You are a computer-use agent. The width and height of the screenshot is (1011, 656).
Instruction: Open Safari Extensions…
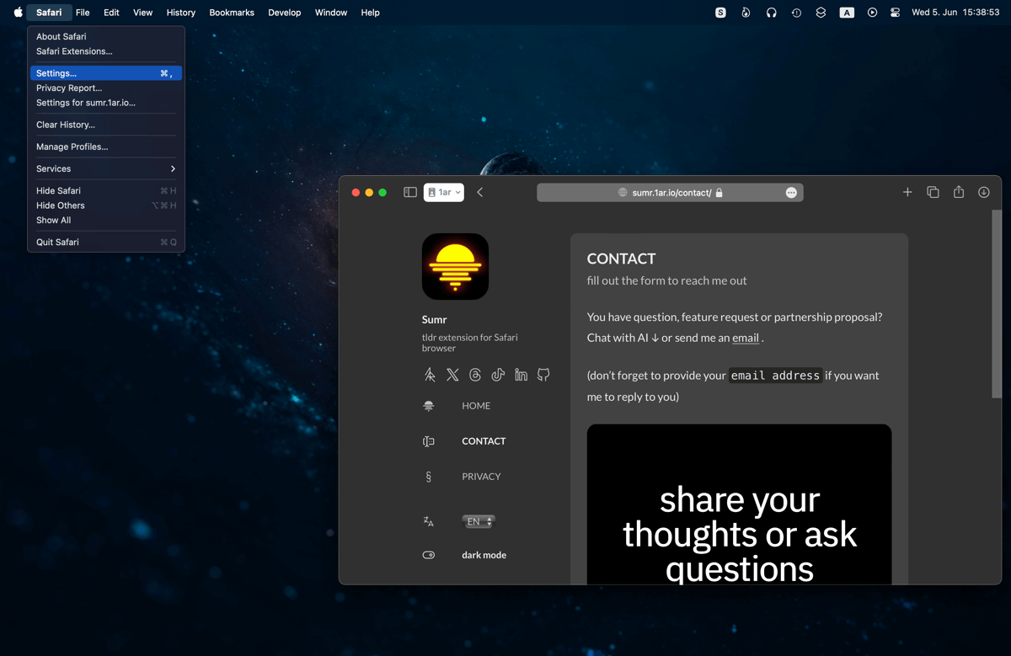105,51
